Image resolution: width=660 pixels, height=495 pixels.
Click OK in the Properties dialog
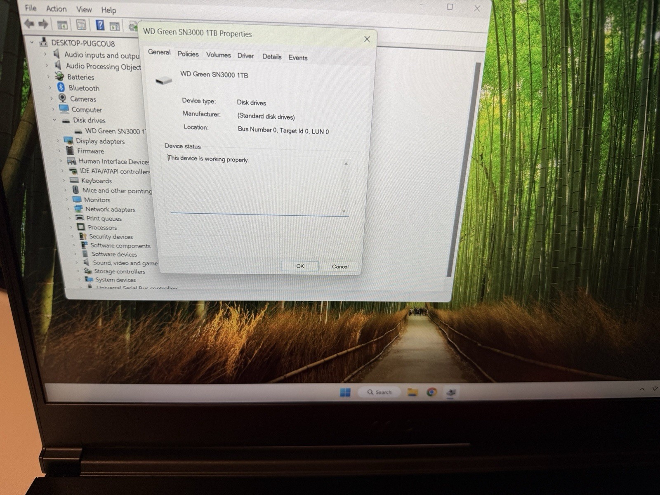[300, 266]
